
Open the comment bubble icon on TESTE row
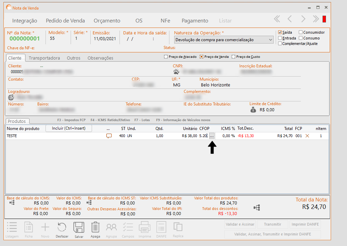coord(109,136)
